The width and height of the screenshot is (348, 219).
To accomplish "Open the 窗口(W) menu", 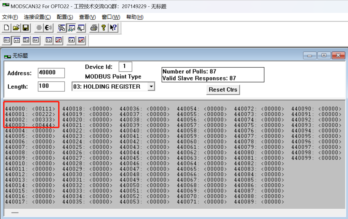I will [x=111, y=17].
